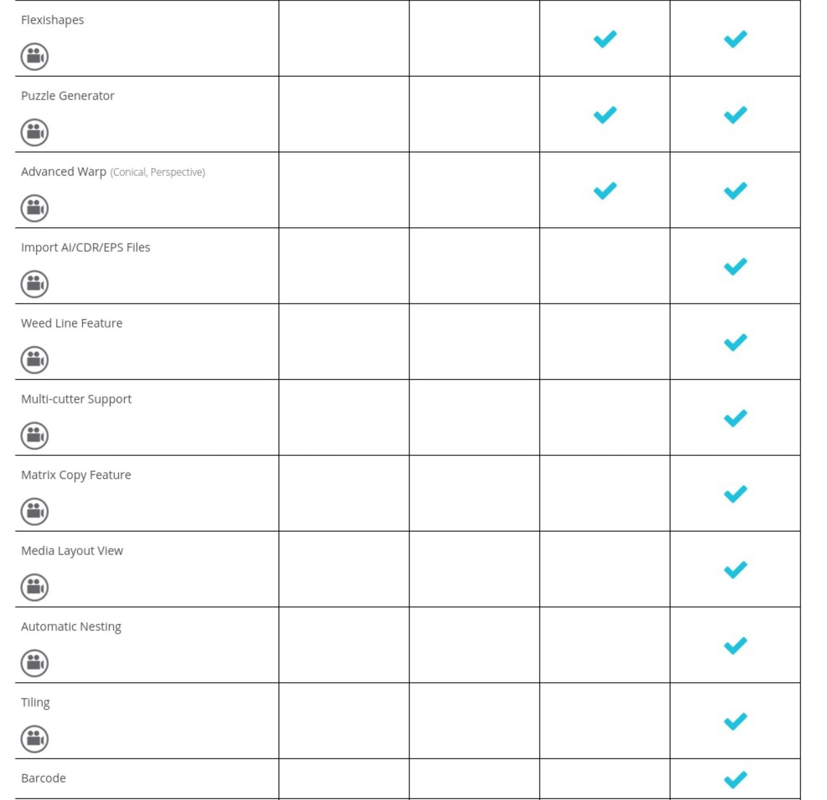Screen dimensions: 827x800
Task: Click the Barcode feature label
Action: pos(44,778)
